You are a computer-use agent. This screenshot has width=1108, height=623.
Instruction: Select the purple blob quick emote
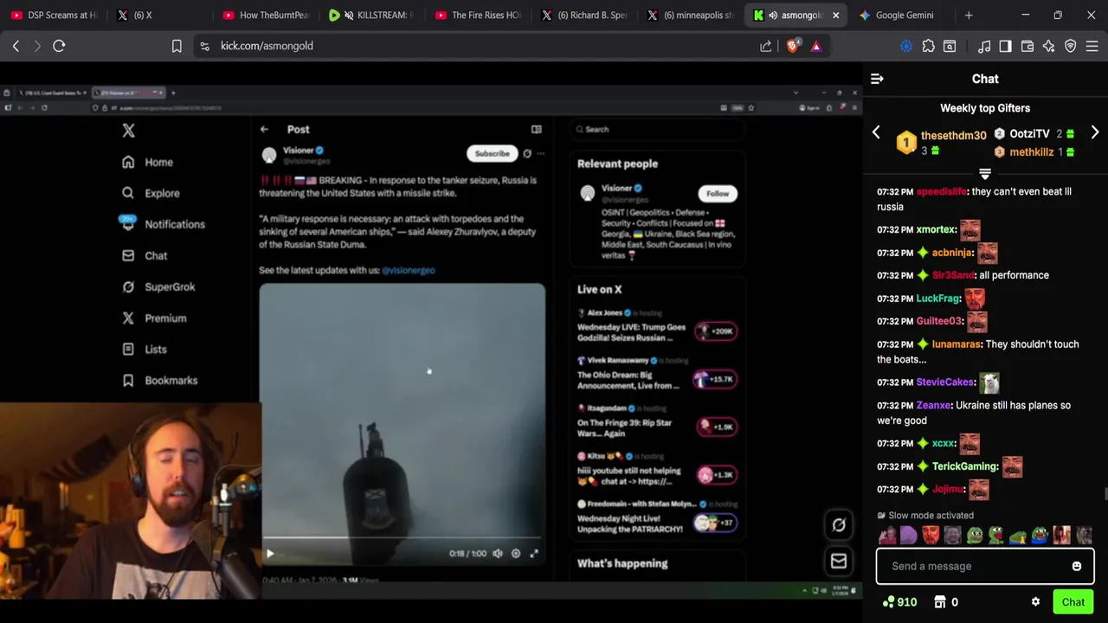908,535
